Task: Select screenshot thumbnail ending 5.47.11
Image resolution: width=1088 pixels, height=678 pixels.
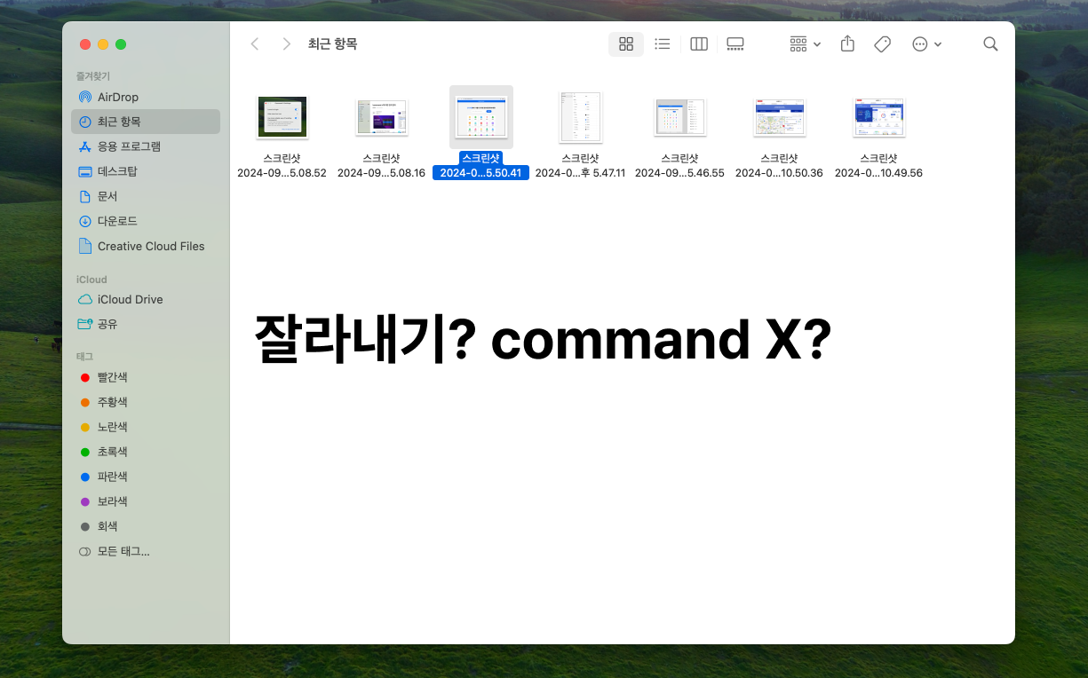Action: pos(581,117)
